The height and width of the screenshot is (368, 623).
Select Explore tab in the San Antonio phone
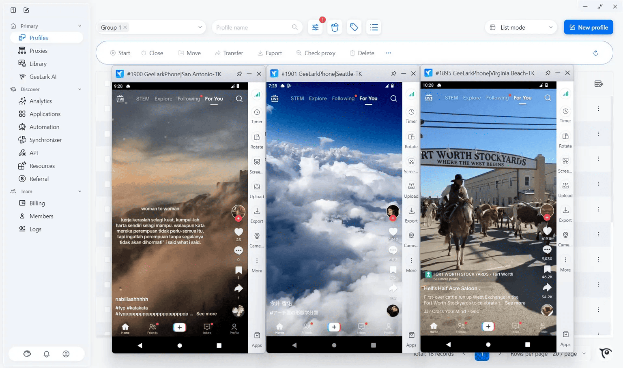(x=163, y=99)
